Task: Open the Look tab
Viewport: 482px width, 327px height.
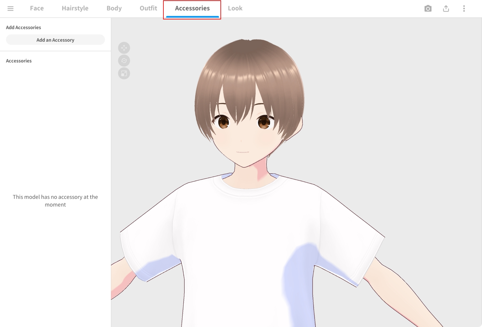Action: (x=235, y=8)
